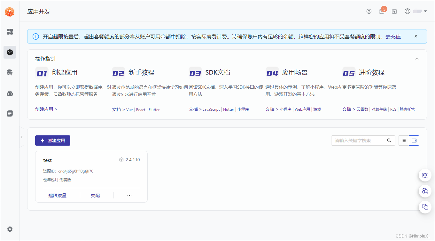
Task: Close the overage billing notice banner
Action: click(416, 36)
